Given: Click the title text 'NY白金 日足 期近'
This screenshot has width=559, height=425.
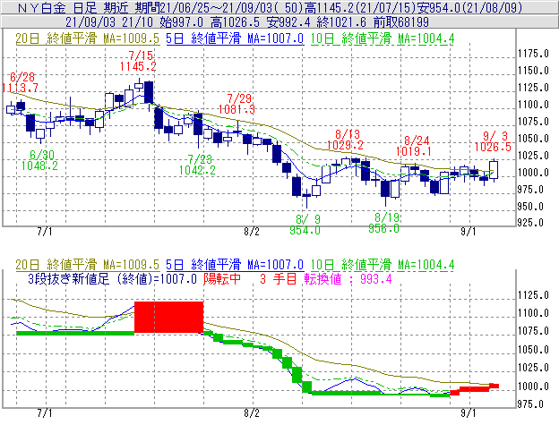Looking at the screenshot, I should click(x=74, y=7).
